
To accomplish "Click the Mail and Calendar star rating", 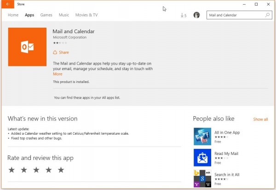I will [60, 43].
